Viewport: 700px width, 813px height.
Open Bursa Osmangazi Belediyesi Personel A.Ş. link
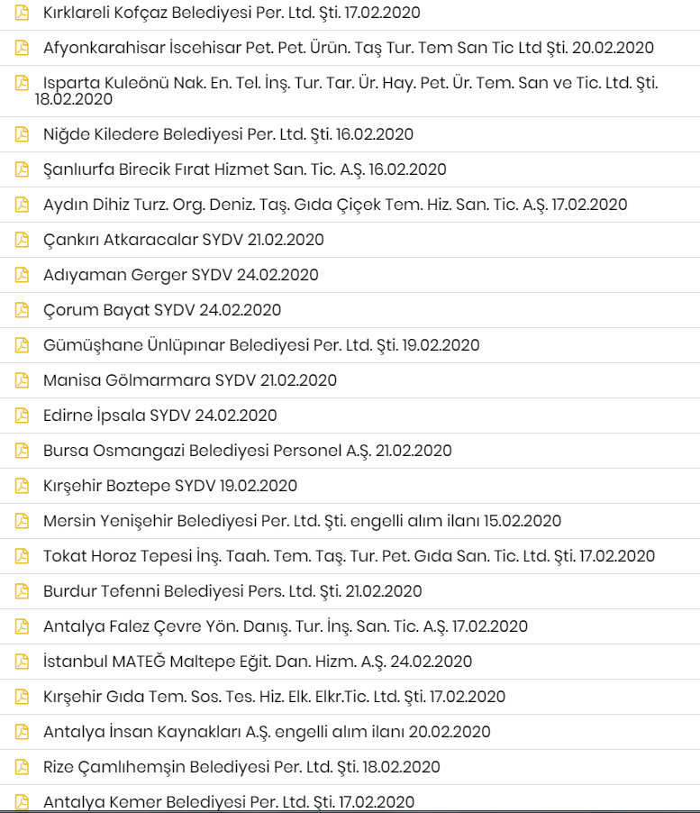click(248, 451)
